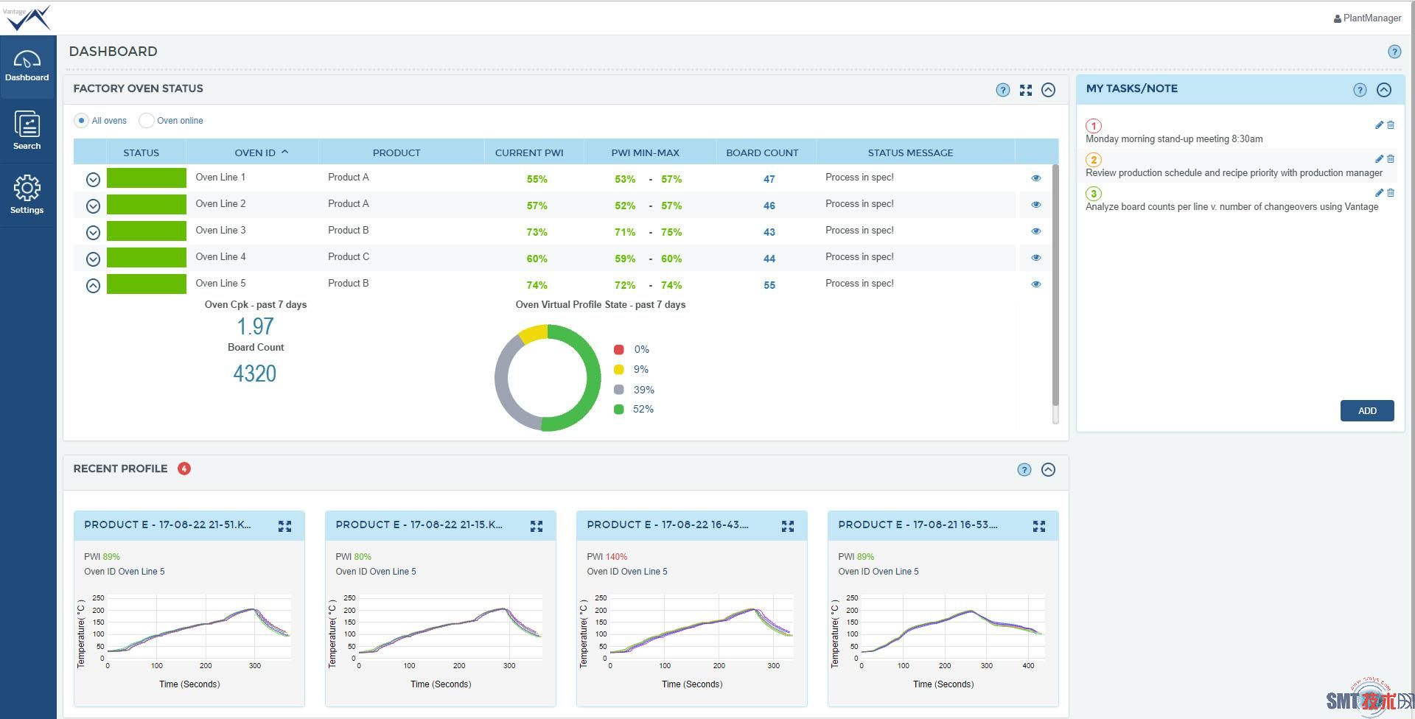This screenshot has width=1415, height=719.
Task: View Oven Line 1 with eye icon
Action: pos(1035,178)
